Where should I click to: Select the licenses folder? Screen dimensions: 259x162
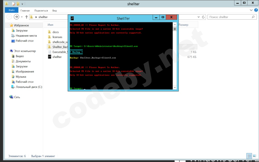(x=57, y=37)
